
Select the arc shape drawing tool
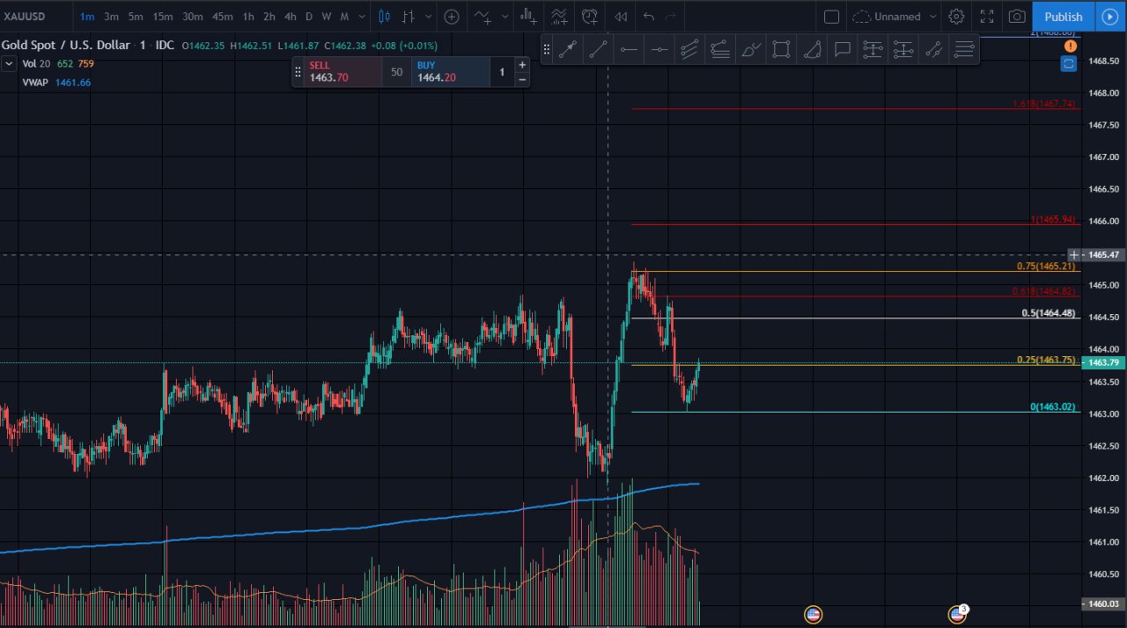(x=812, y=50)
